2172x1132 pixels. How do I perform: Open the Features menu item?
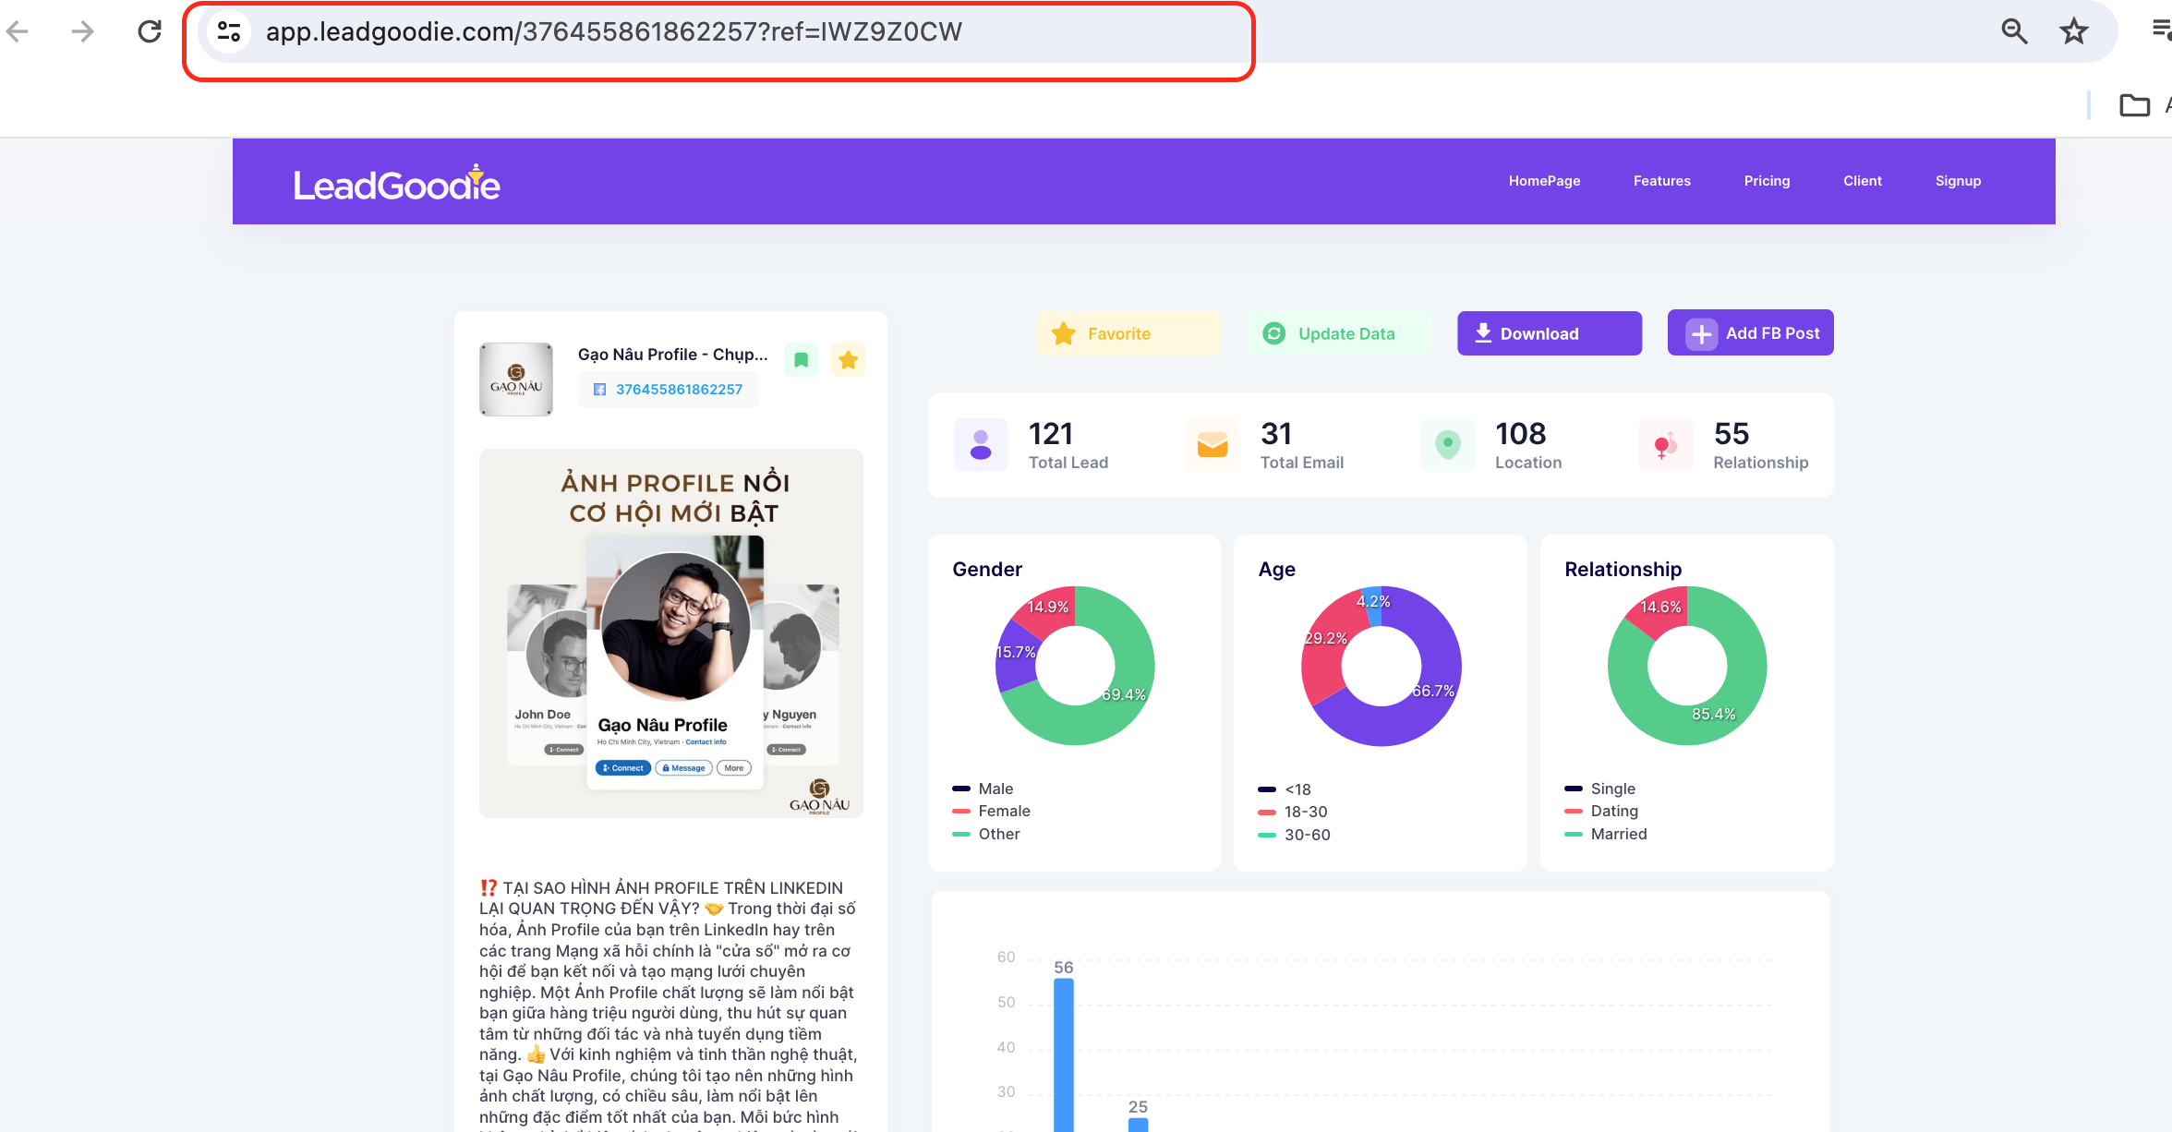[x=1661, y=181]
